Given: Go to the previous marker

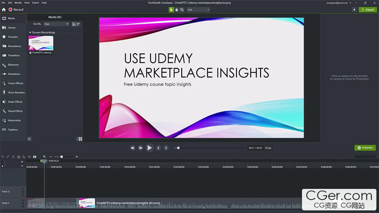Looking at the screenshot, I should click(158, 148).
